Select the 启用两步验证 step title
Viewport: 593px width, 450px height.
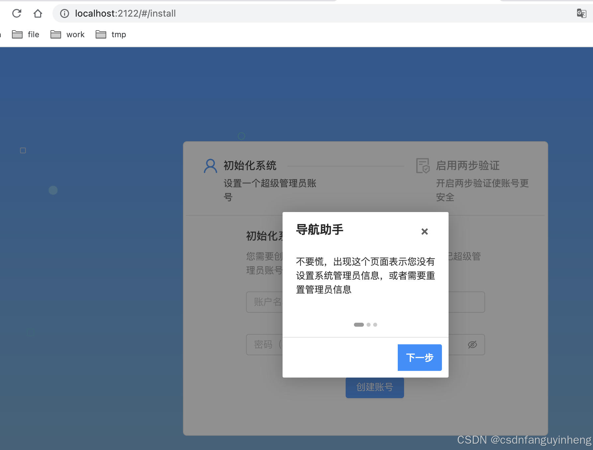[x=468, y=166]
